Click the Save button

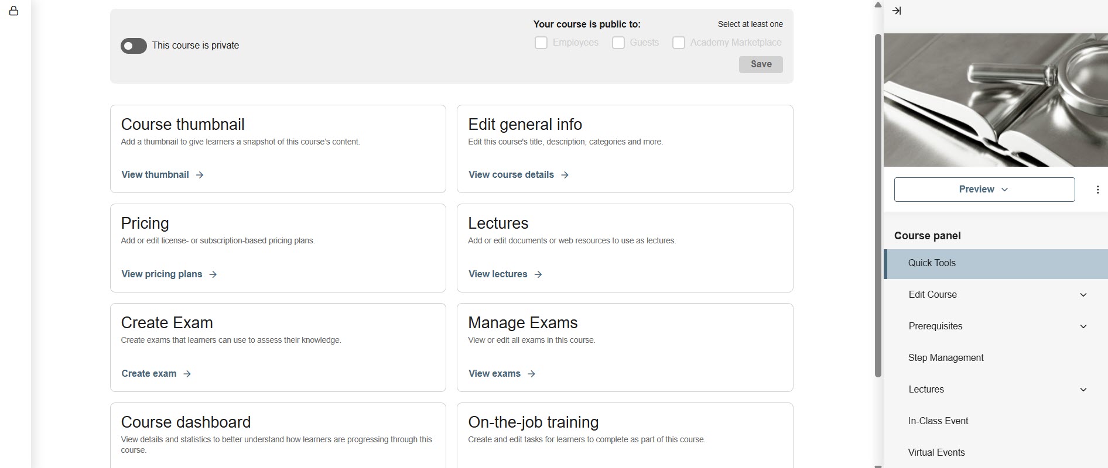click(761, 64)
